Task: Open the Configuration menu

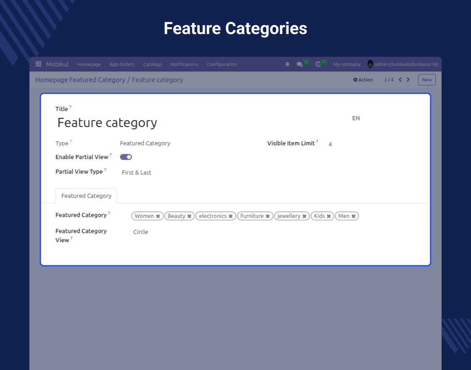Action: 222,64
